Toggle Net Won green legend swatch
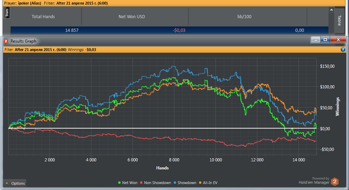This screenshot has width=349, height=190. (119, 183)
